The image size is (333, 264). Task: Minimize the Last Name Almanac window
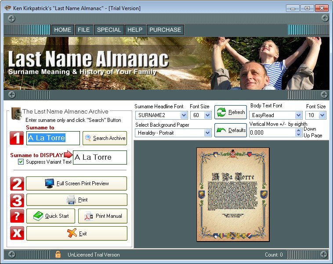293,8
